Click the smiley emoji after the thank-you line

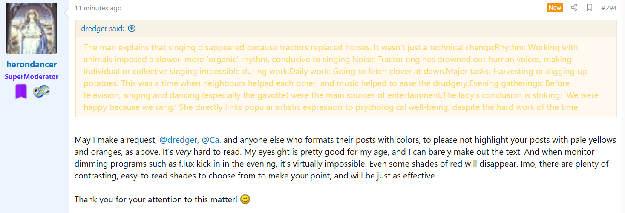[x=245, y=199]
